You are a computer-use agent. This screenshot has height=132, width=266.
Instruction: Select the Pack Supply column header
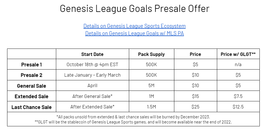point(151,54)
